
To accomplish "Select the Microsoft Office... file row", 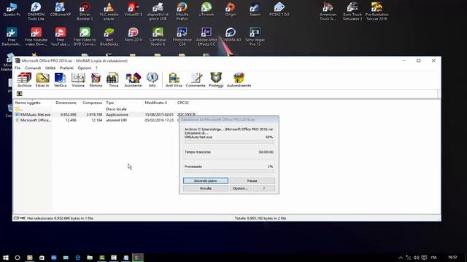I will pos(105,120).
